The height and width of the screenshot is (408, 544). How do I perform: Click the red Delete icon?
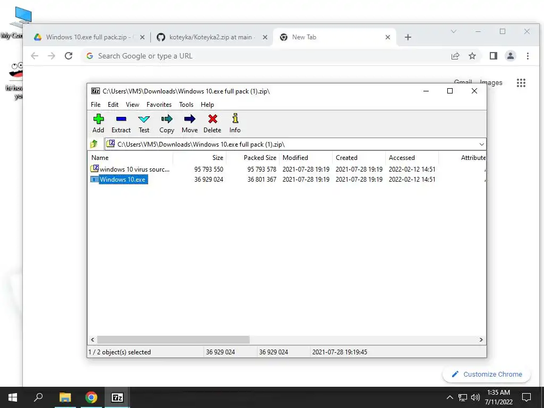212,119
